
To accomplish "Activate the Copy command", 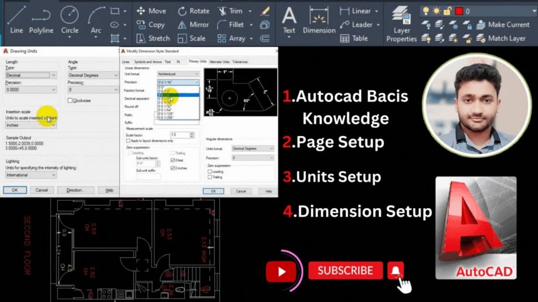I will [150, 25].
